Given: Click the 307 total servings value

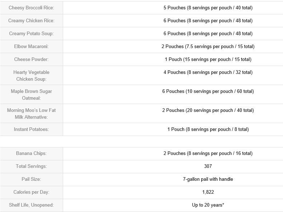Looking at the screenshot, I should click(x=208, y=166).
